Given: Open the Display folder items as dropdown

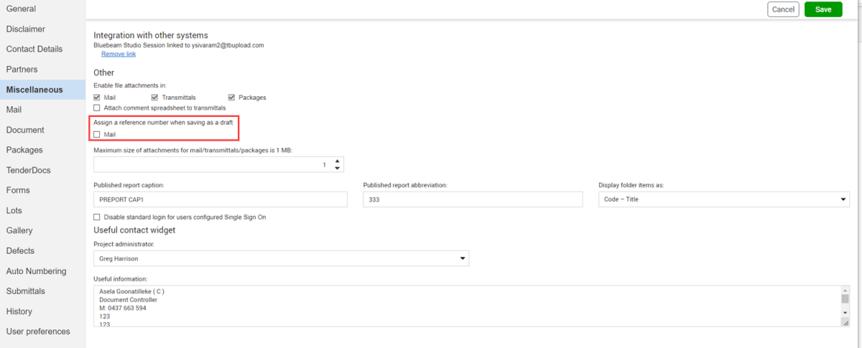Looking at the screenshot, I should (x=723, y=199).
